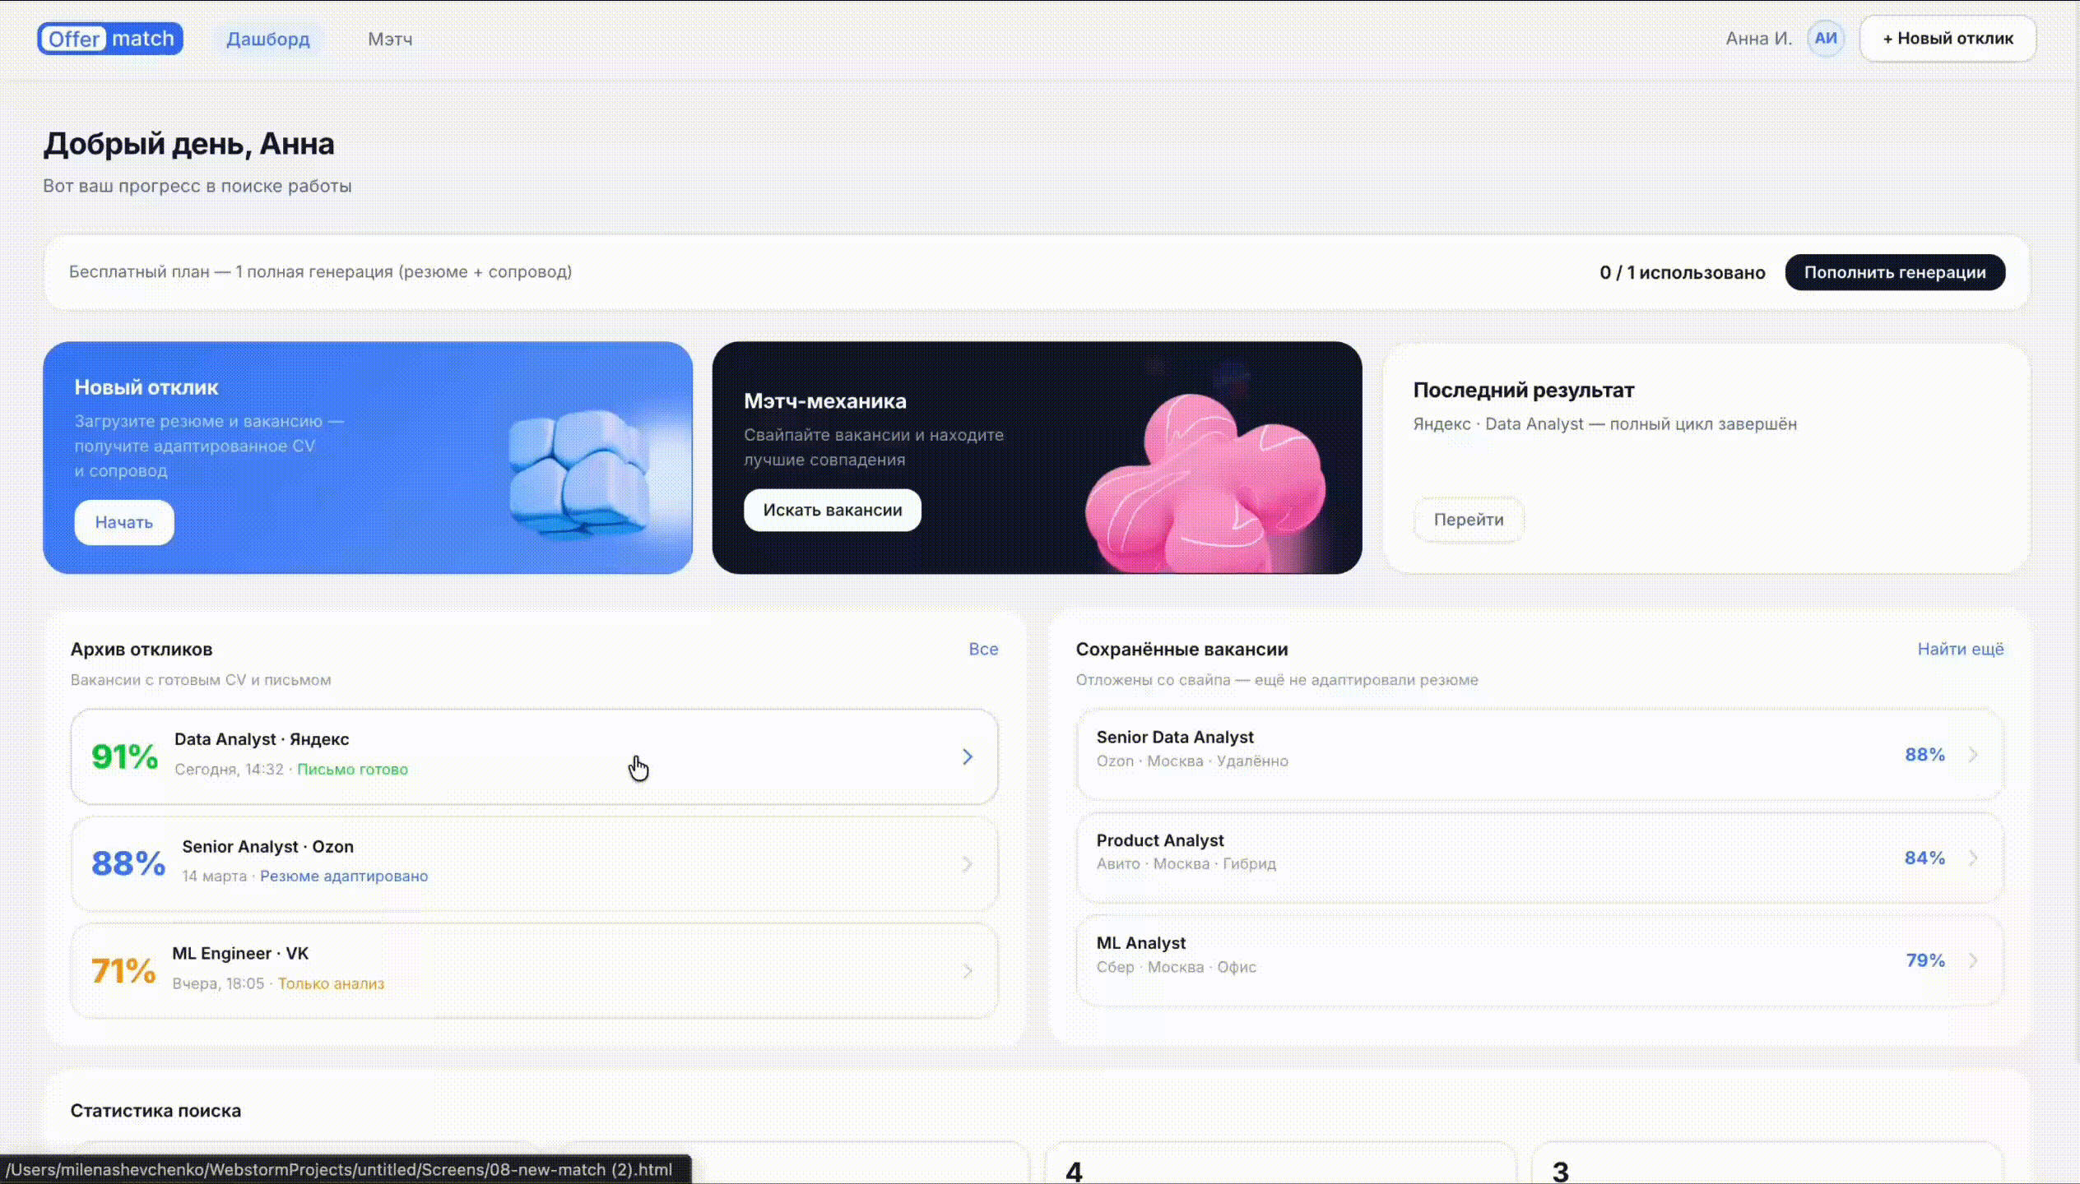The width and height of the screenshot is (2080, 1184).
Task: Expand chevron on ML Engineer · VK row
Action: point(968,971)
